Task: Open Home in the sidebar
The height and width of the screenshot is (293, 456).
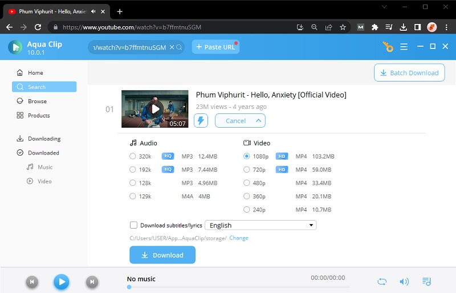Action: (44, 72)
